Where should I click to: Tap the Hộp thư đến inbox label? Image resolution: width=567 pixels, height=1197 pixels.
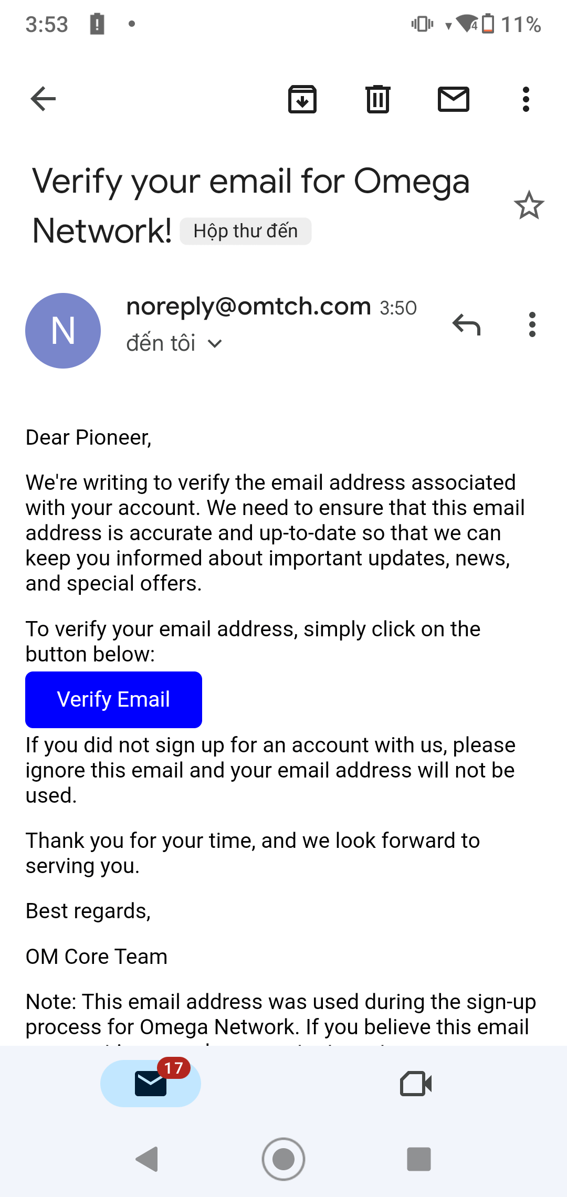[x=245, y=232]
